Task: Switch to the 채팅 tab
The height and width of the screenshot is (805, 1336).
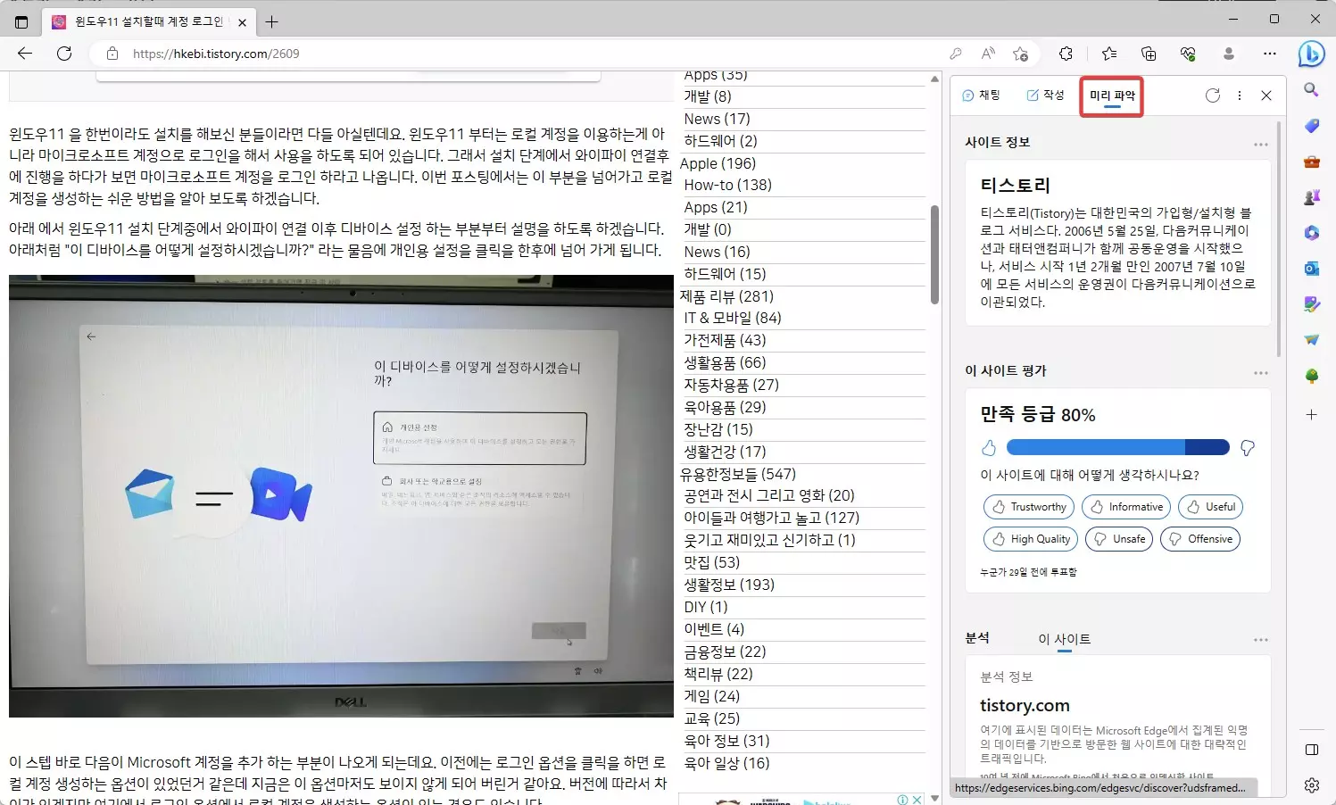Action: [981, 95]
